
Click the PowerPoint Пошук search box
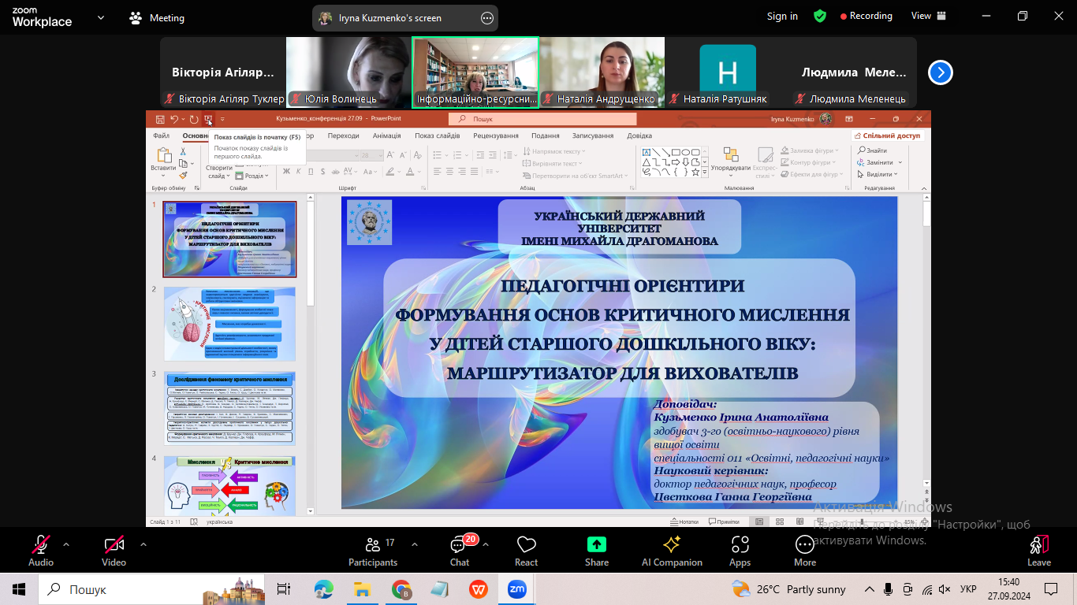tap(542, 119)
